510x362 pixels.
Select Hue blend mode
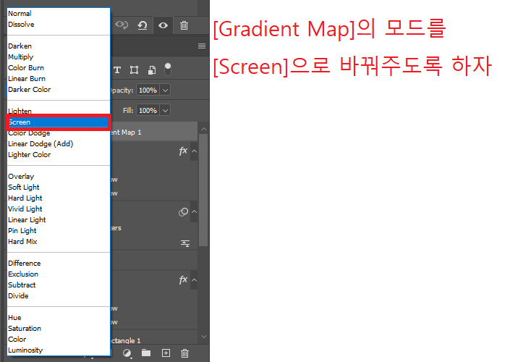(x=59, y=317)
